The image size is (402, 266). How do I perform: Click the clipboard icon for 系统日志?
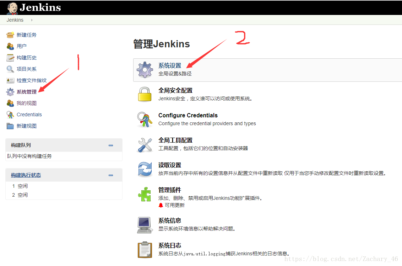145,250
